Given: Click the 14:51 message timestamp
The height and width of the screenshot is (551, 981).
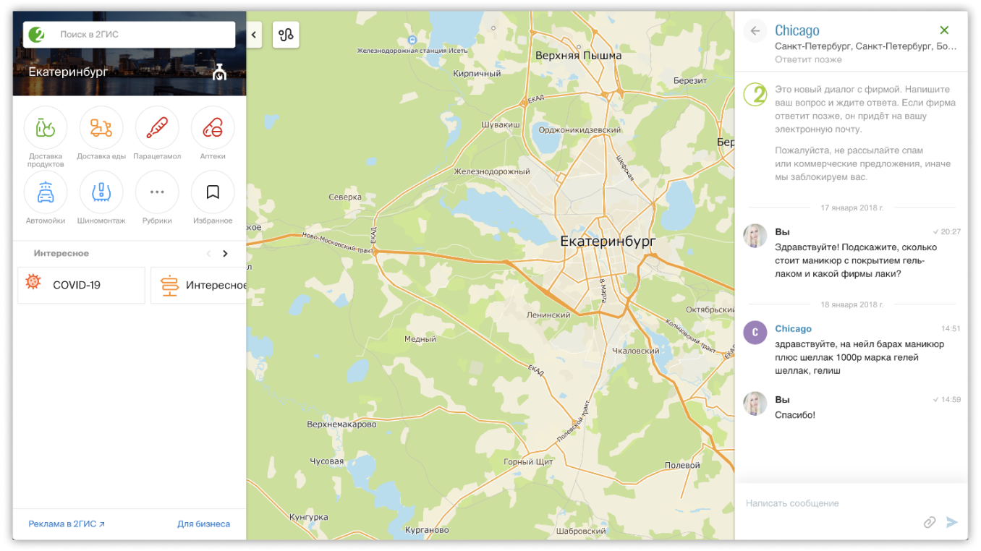Looking at the screenshot, I should [951, 329].
